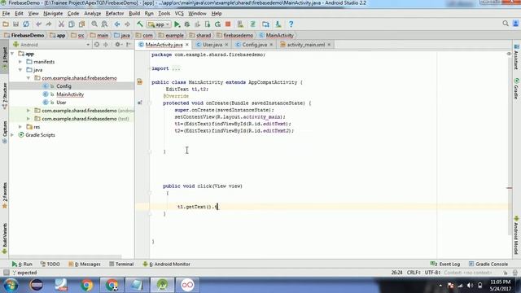This screenshot has height=293, width=521.
Task: Open the VCS menu
Action: pyautogui.click(x=179, y=14)
